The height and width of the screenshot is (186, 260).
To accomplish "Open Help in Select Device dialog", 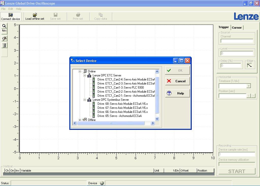I will pos(177,93).
